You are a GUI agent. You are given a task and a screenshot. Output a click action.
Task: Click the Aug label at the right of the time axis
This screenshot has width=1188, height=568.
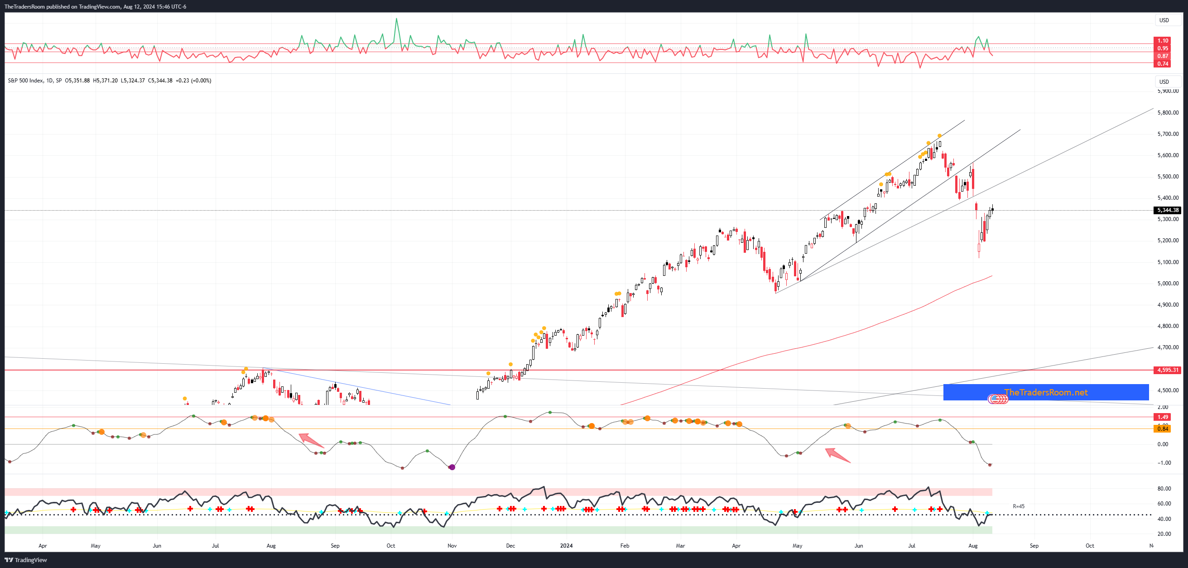pos(972,546)
